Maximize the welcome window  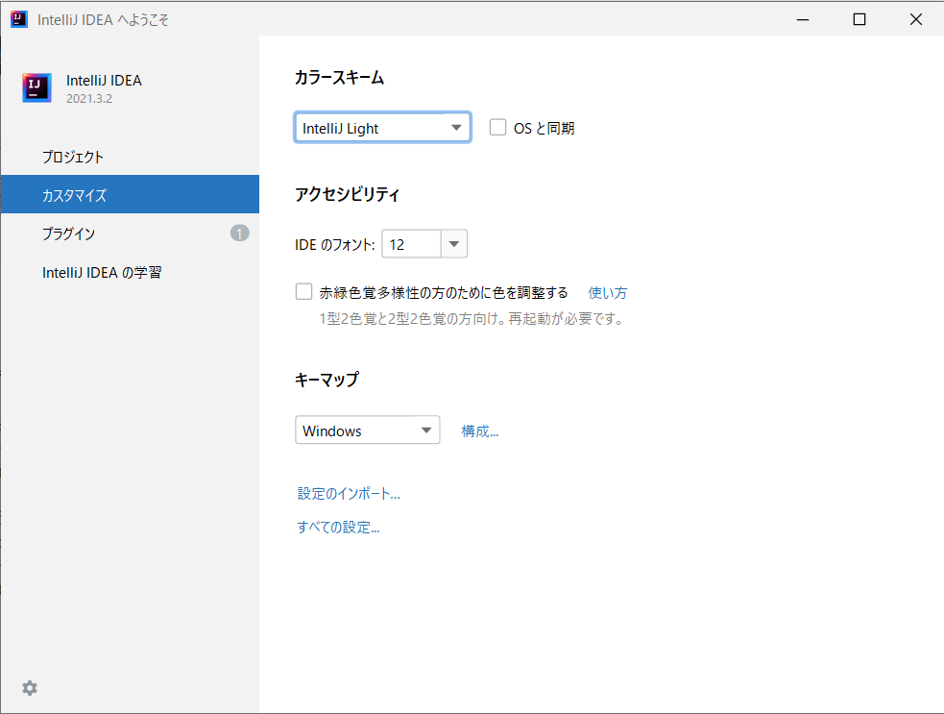click(x=859, y=19)
